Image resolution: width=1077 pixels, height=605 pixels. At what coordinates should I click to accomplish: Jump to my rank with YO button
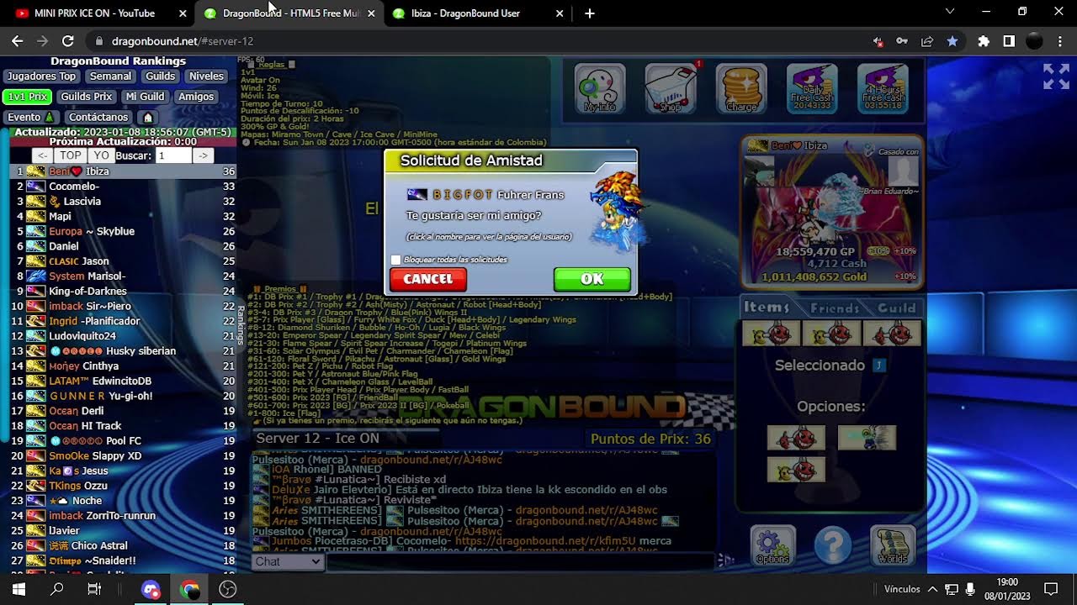[x=102, y=155]
